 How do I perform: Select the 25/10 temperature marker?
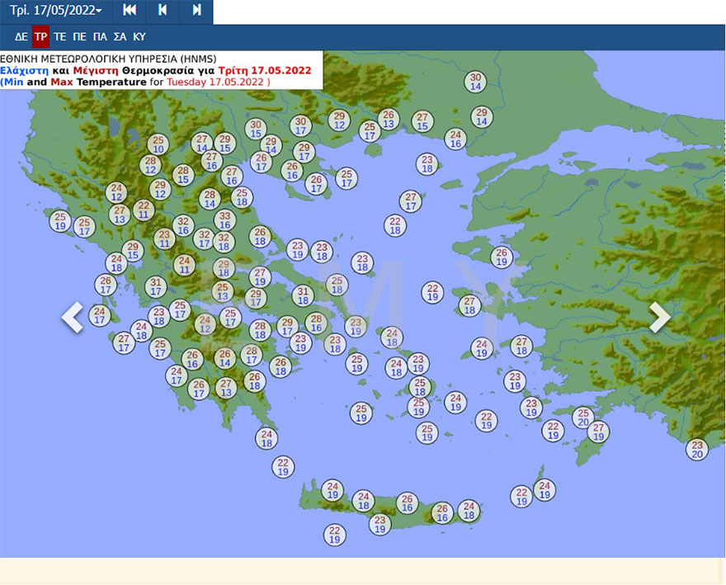point(158,144)
